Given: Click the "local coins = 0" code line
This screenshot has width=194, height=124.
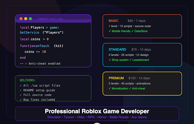Looking at the screenshot, I should point(34,39).
